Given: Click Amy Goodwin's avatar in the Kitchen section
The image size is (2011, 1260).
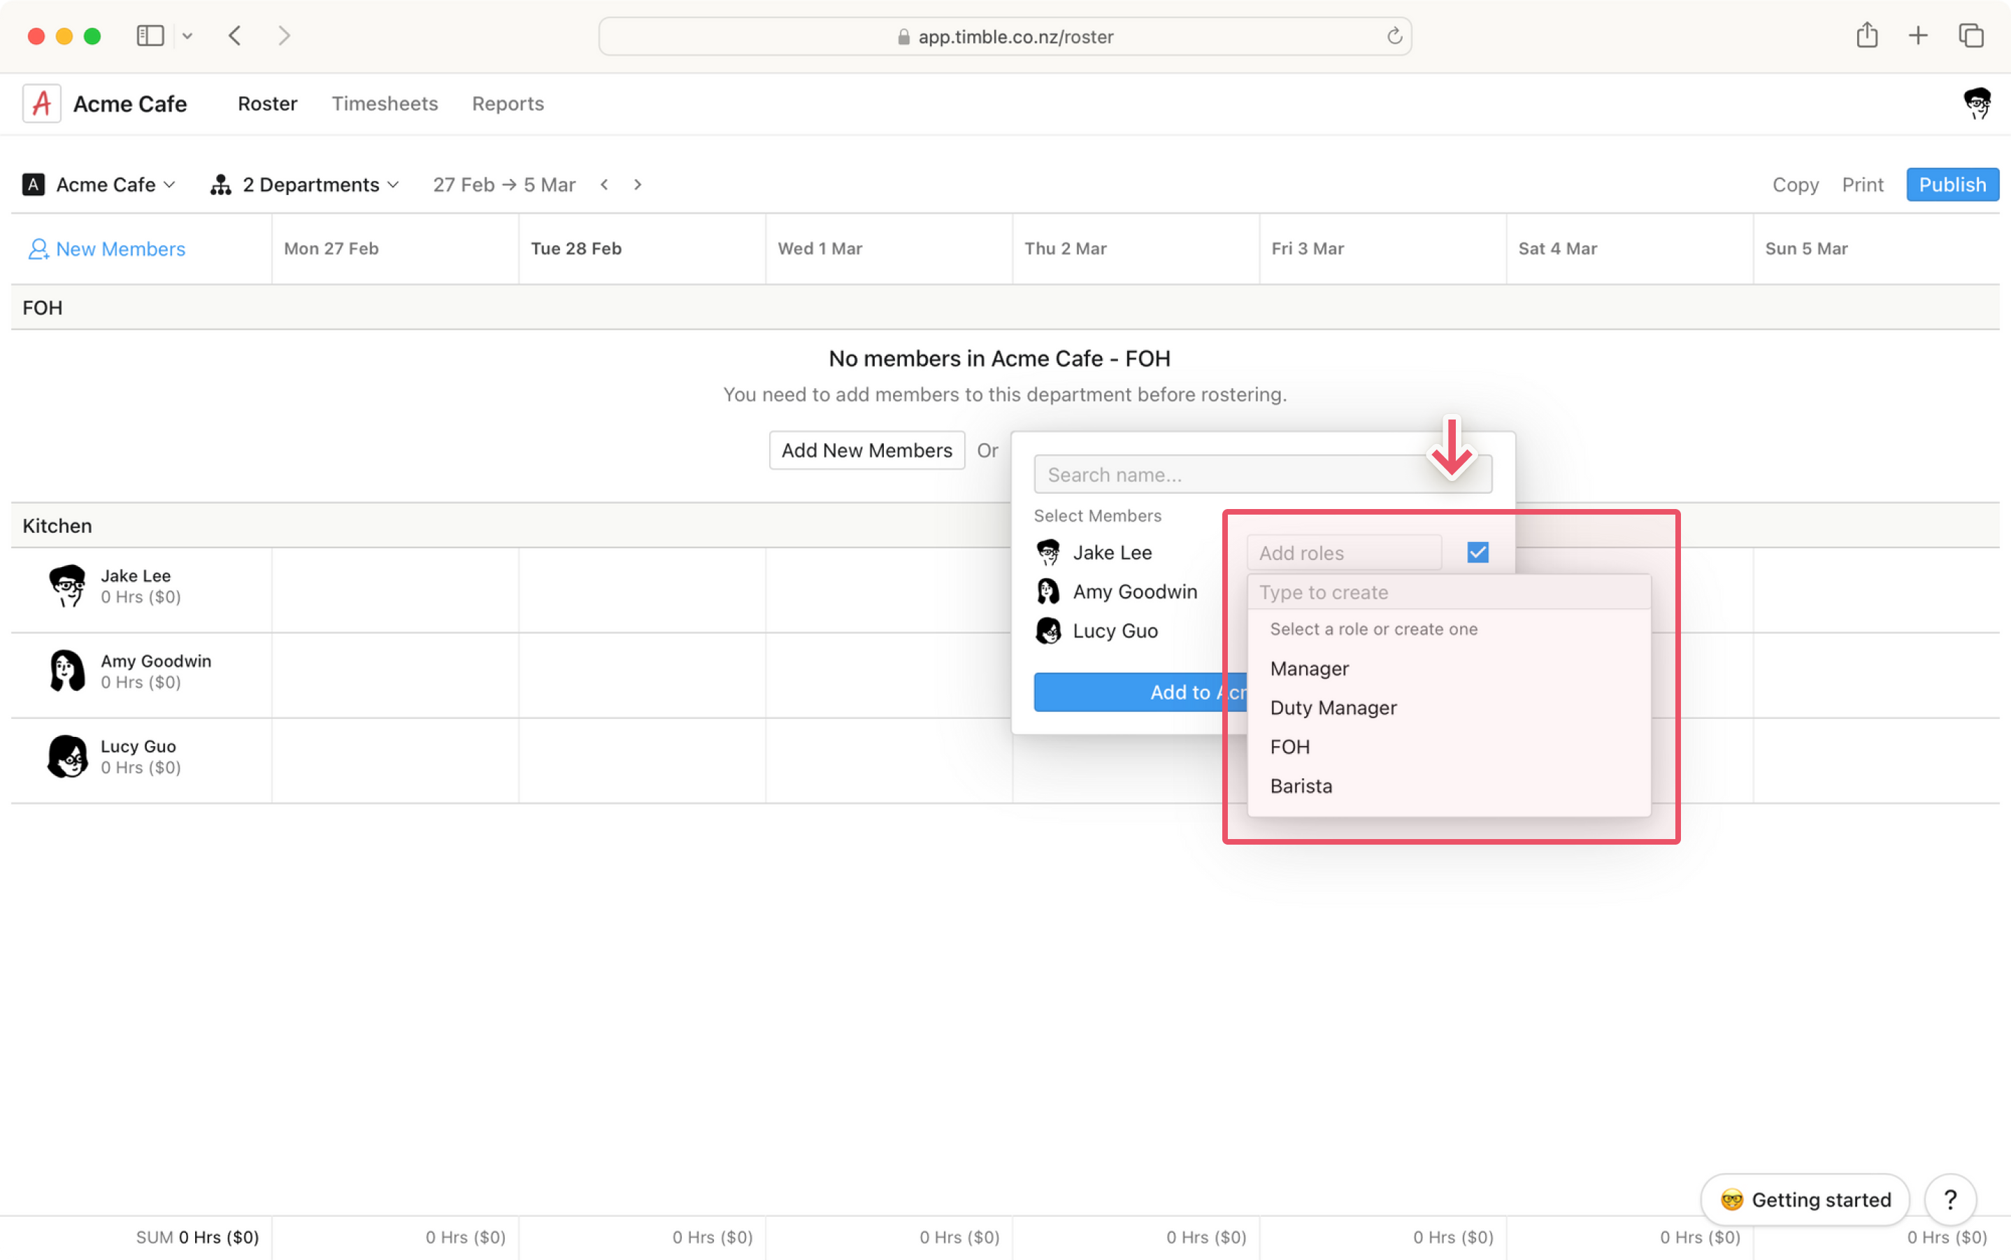Looking at the screenshot, I should 68,671.
